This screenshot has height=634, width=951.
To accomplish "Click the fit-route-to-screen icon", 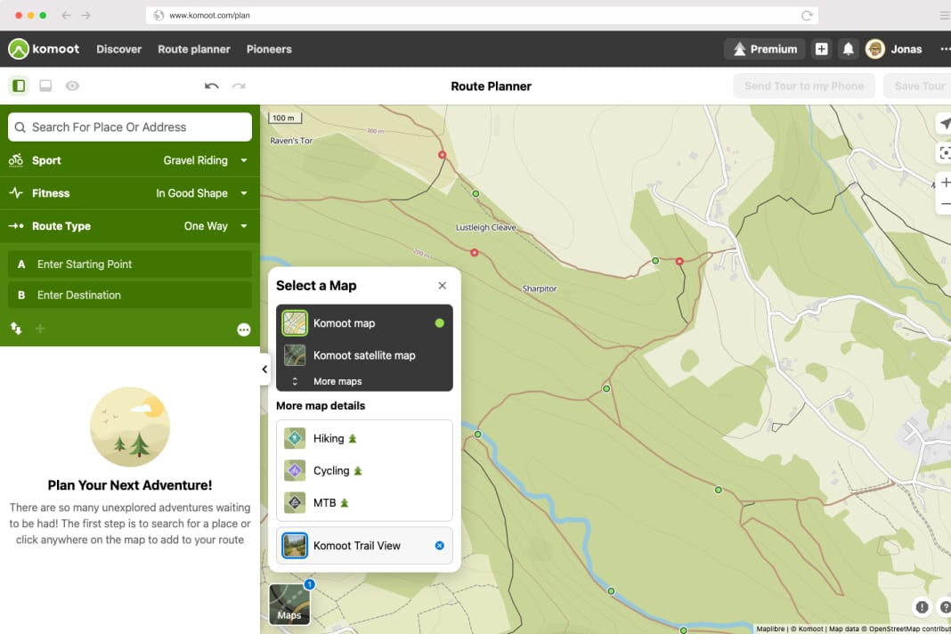I will tap(945, 152).
